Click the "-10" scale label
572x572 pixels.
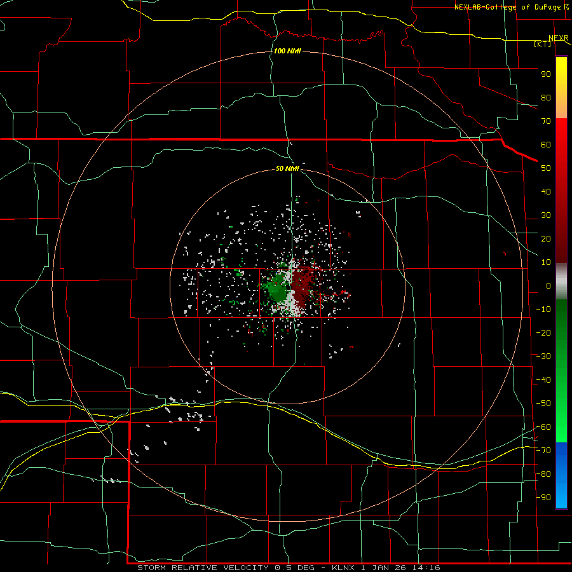(543, 310)
